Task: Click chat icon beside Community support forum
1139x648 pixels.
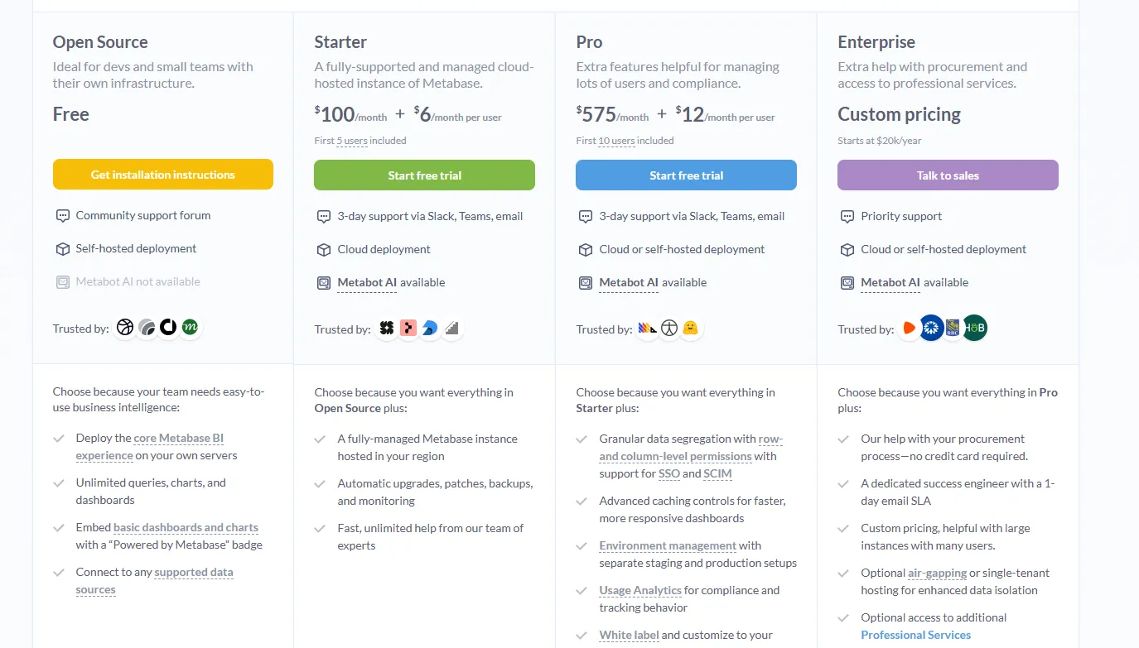Action: pos(62,216)
